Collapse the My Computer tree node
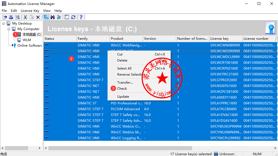 point(9,29)
